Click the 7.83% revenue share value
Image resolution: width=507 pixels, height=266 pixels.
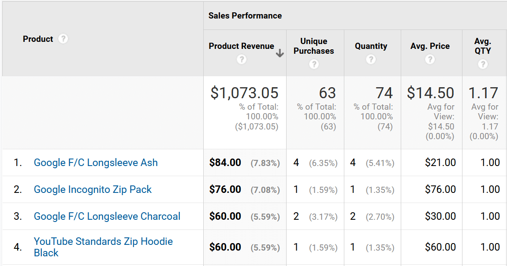[x=265, y=163]
